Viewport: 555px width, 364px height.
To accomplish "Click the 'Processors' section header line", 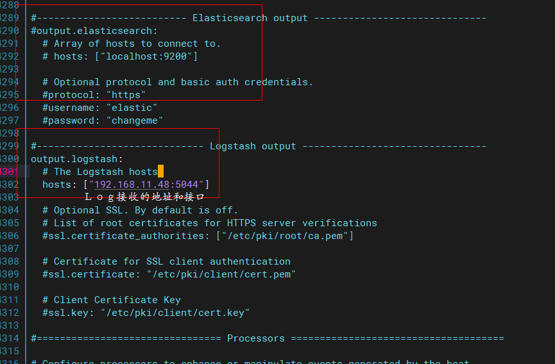I will [268, 338].
